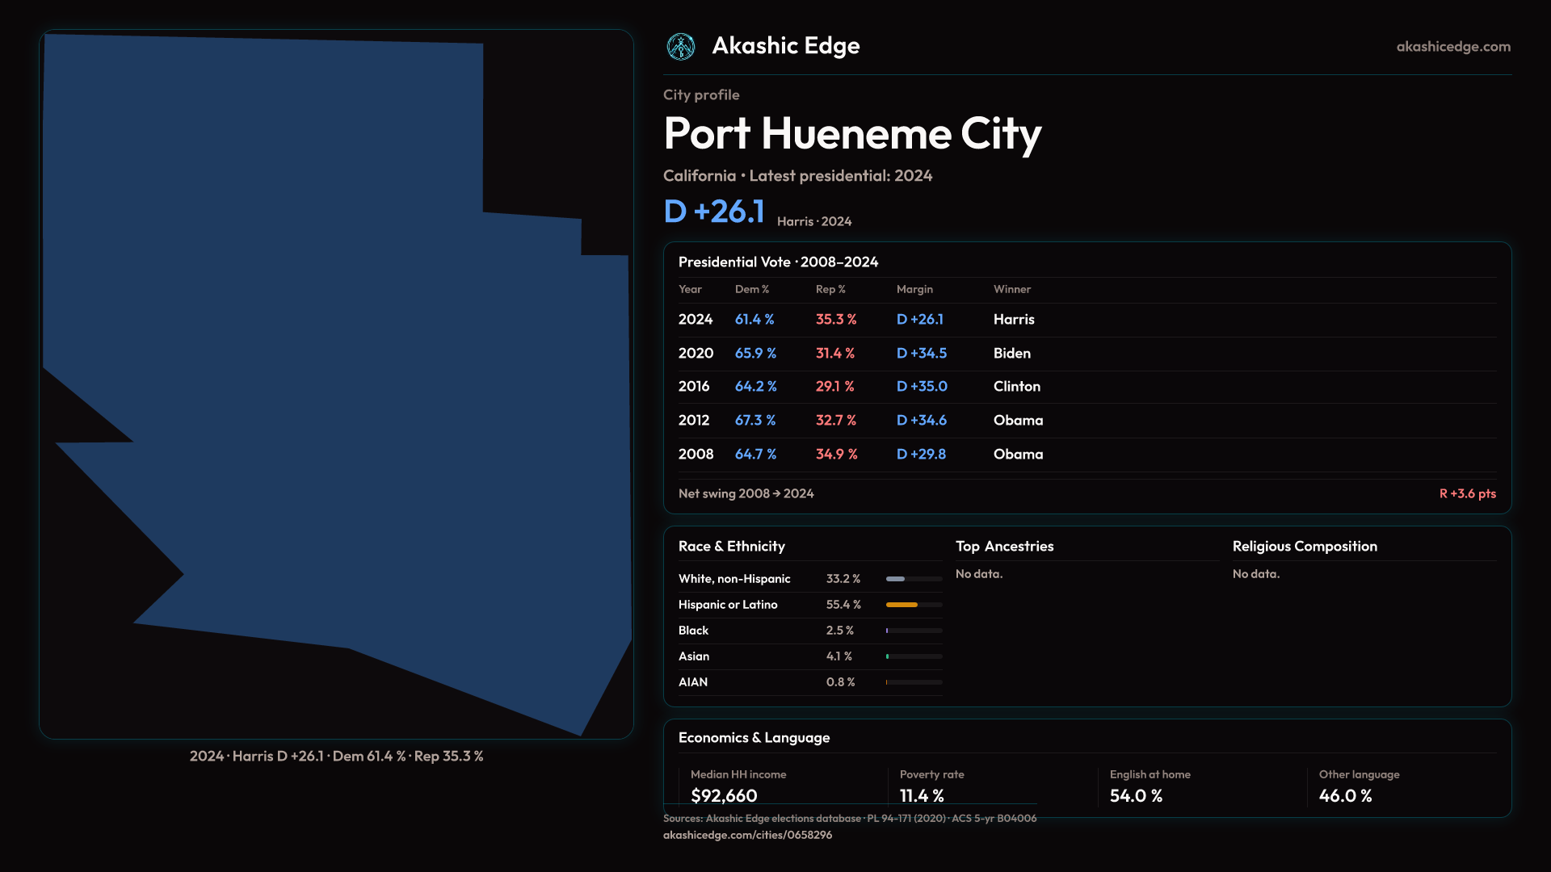The image size is (1551, 872).
Task: Click the Hispanic or Latino orange bar
Action: tap(902, 605)
